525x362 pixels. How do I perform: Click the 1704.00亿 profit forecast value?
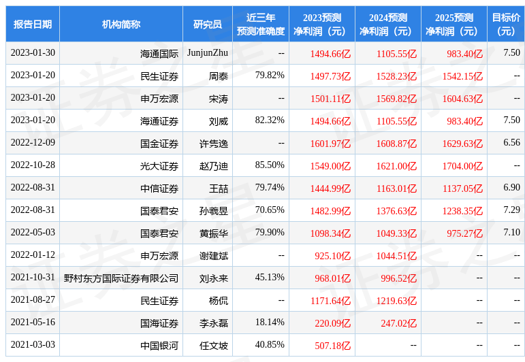tap(462, 166)
